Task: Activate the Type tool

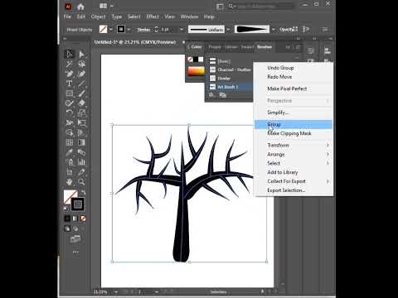Action: tap(69, 84)
